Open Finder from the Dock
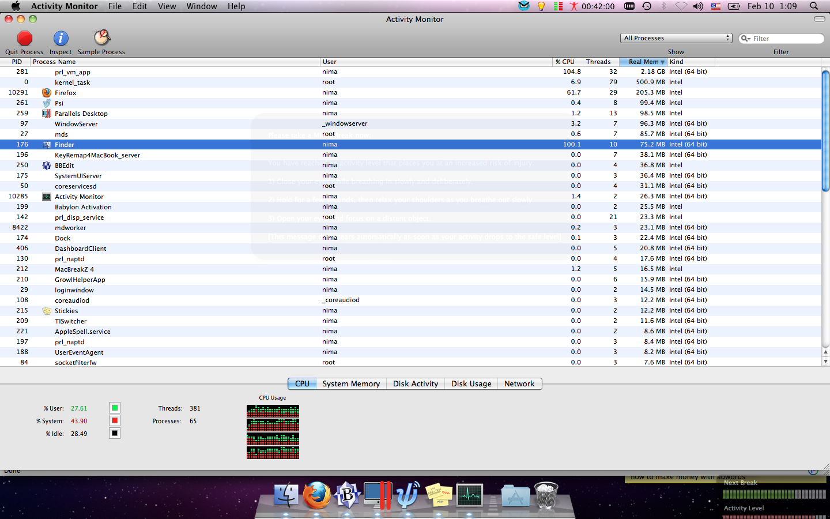 [x=286, y=495]
